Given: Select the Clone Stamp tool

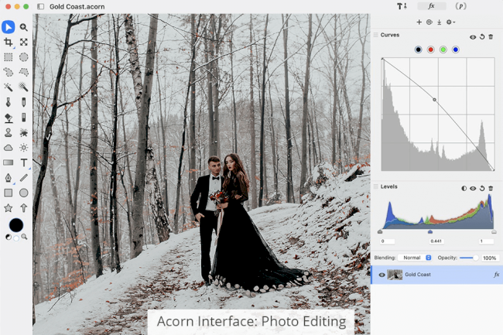Looking at the screenshot, I should [9, 132].
